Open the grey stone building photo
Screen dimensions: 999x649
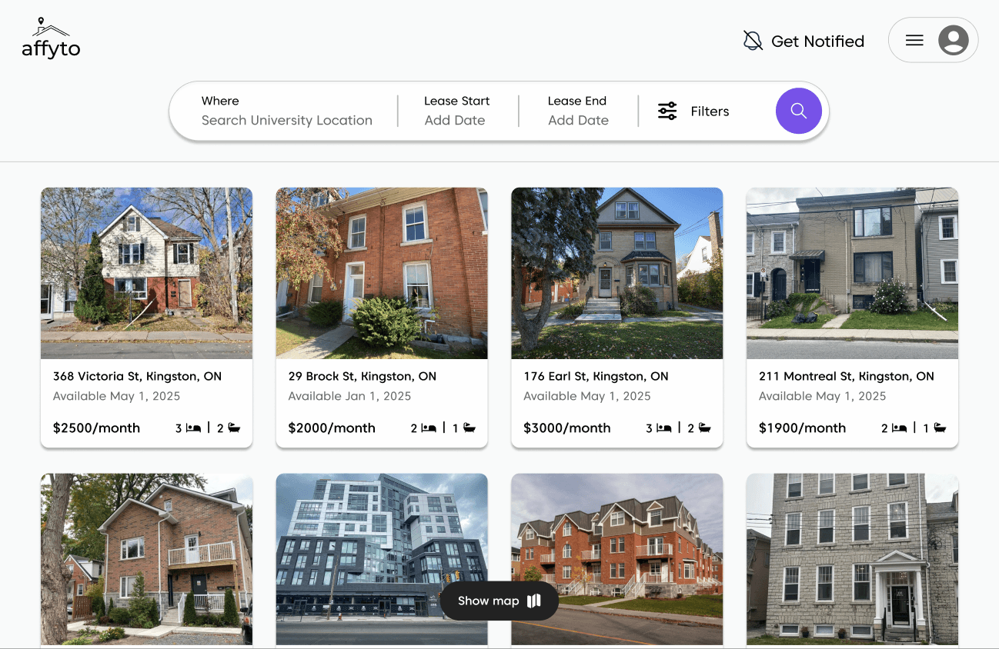(852, 559)
